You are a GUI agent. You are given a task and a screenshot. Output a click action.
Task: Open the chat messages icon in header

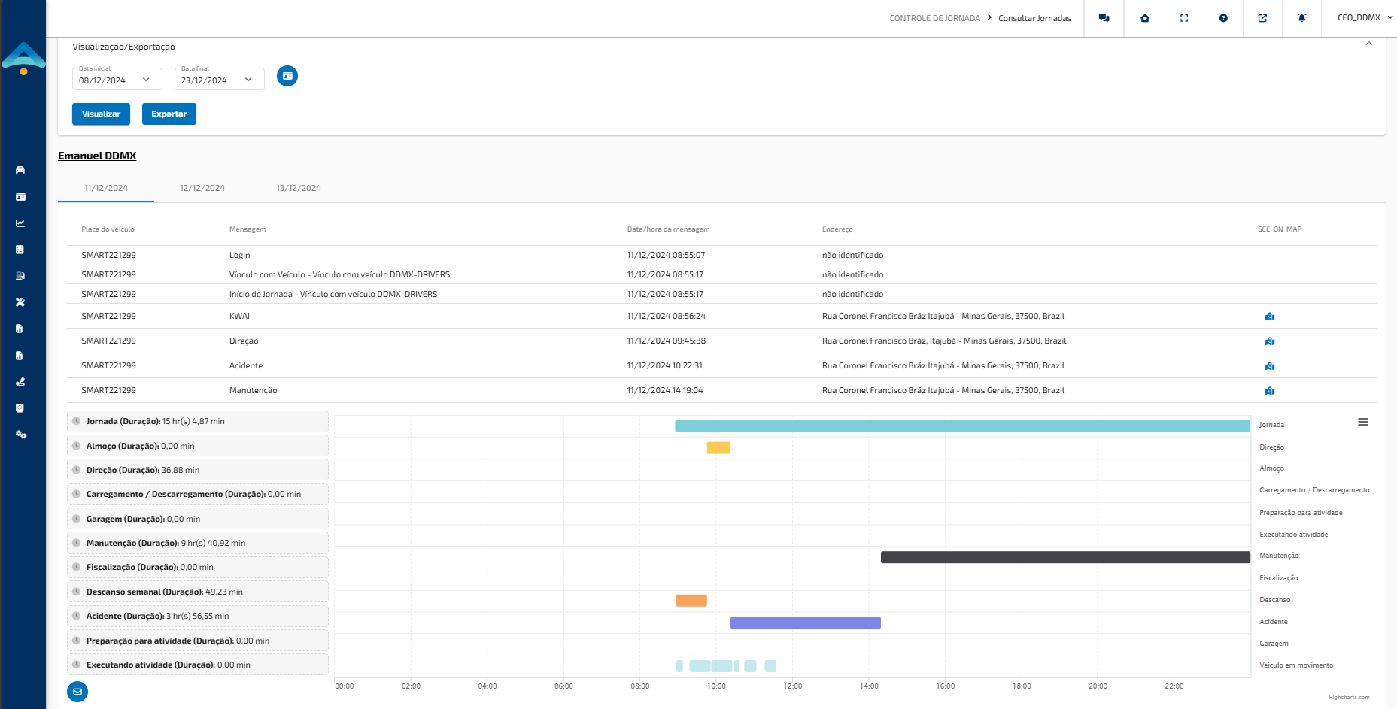1104,18
